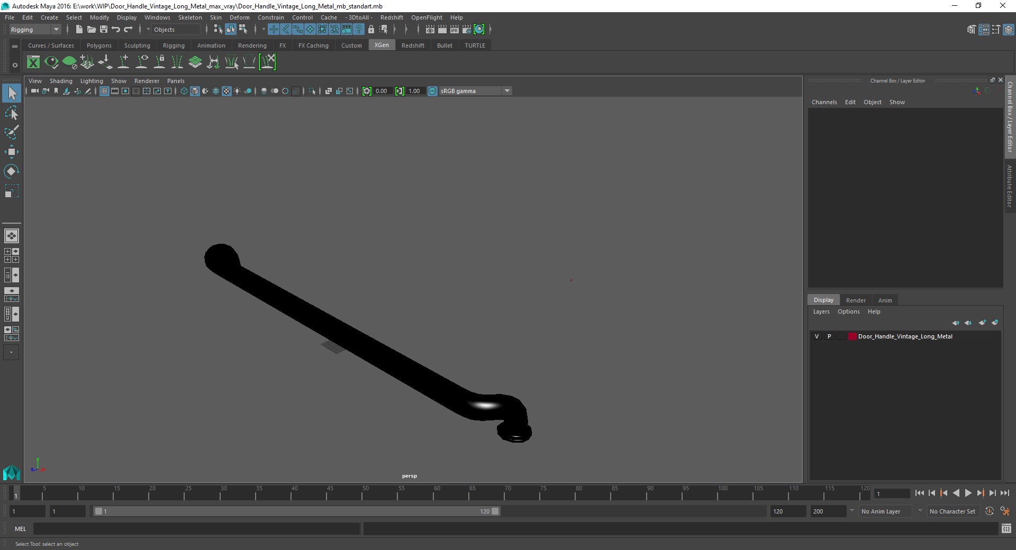Open the Channels menu in Channel Box
The image size is (1016, 550).
(x=824, y=102)
